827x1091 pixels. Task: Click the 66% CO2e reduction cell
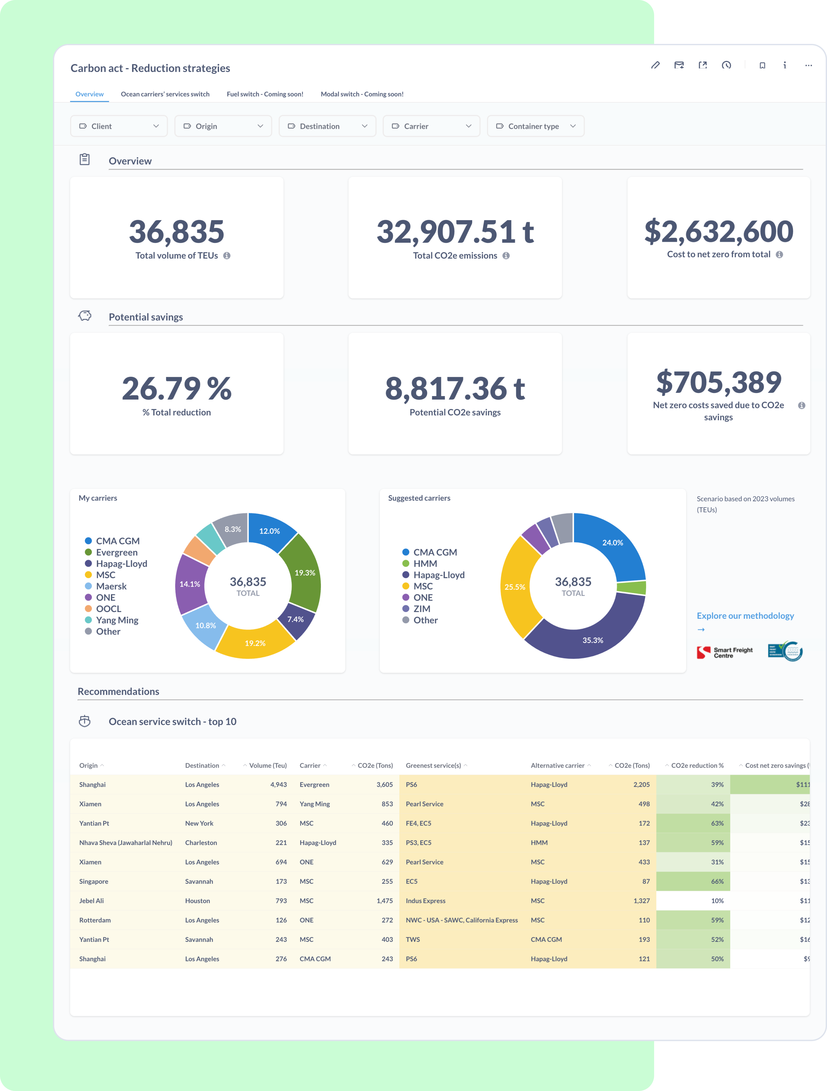(693, 882)
